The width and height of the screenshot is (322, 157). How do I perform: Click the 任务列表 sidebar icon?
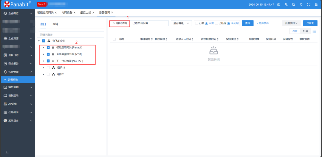pos(5,112)
